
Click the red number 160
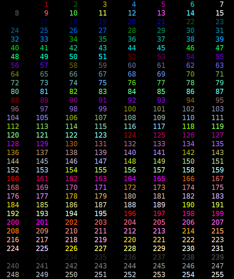13,179
